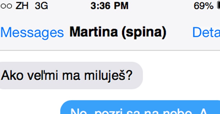The height and width of the screenshot is (114, 220).
Task: Tap the Martina (spina) contact title
Action: [118, 32]
